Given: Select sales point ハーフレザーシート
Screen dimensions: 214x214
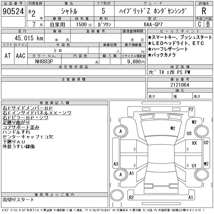Looking at the screenshot, I should (168, 49).
